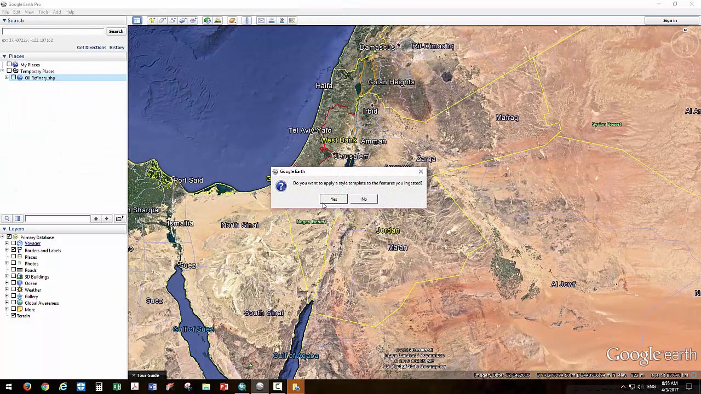Collapse the Places panel triangle
The image size is (701, 394).
4,56
